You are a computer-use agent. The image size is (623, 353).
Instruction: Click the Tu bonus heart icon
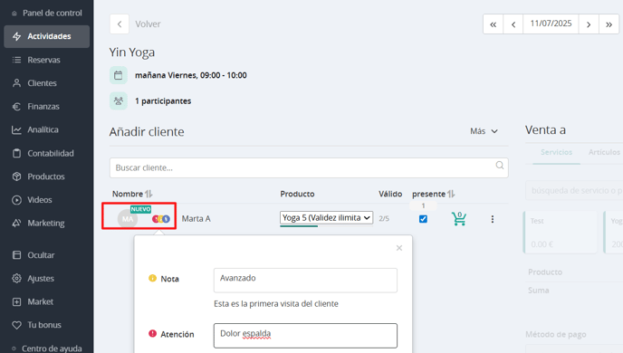point(16,325)
